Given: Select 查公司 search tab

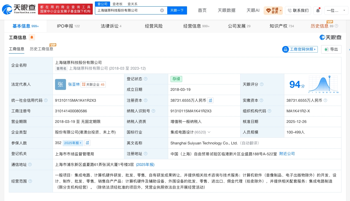Looking at the screenshot, I should [x=102, y=4].
